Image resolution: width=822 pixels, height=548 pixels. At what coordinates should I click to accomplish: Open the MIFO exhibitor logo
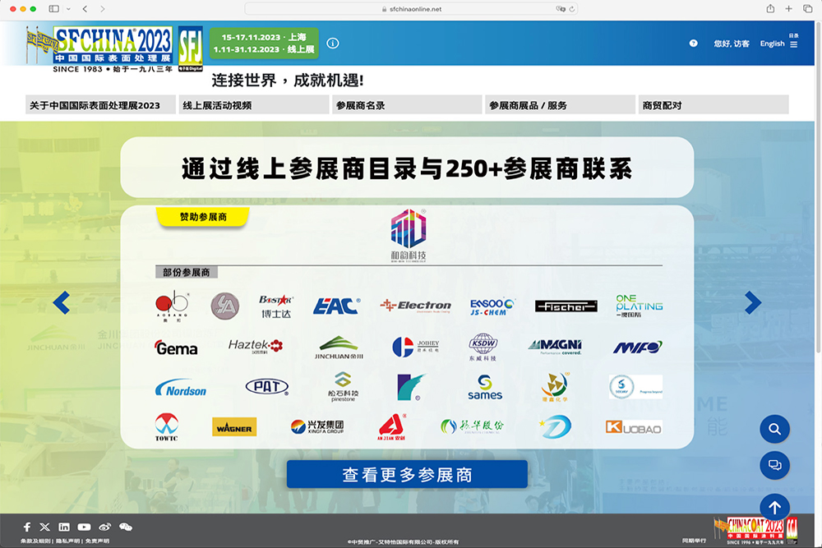tap(638, 347)
